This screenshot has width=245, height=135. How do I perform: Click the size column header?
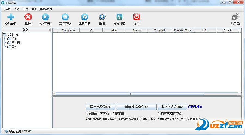click(x=114, y=30)
